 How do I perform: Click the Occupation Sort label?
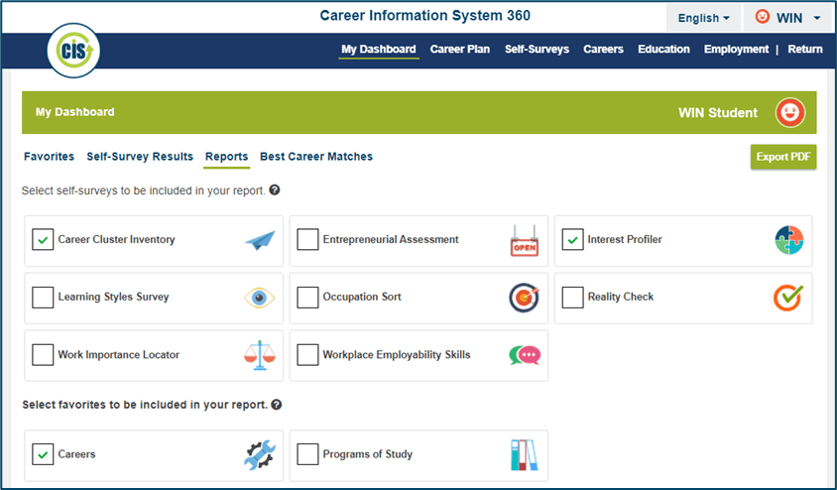tap(362, 297)
